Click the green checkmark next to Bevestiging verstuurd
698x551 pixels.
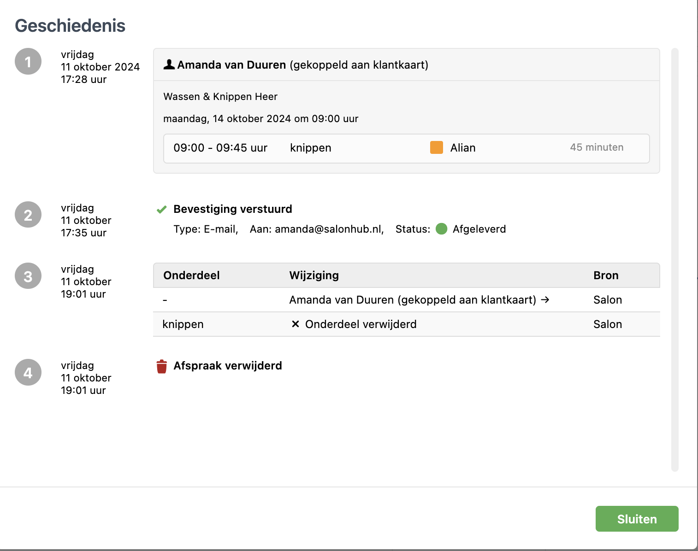161,210
